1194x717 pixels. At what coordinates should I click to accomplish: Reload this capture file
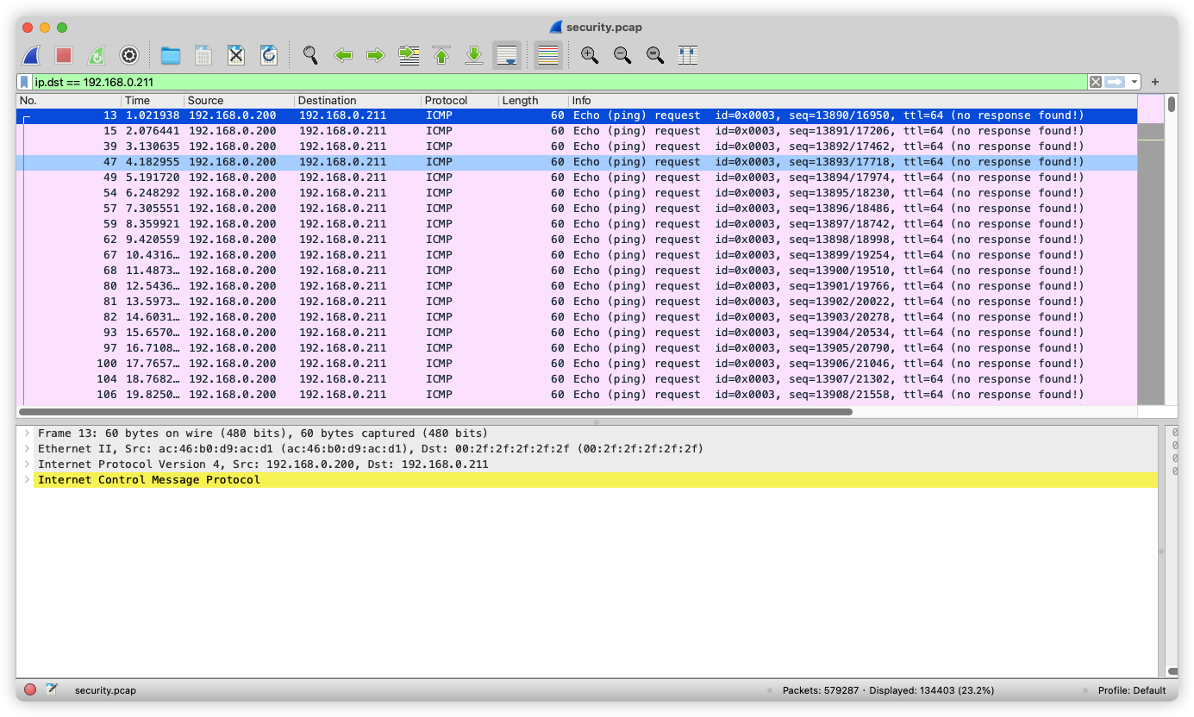[x=269, y=55]
